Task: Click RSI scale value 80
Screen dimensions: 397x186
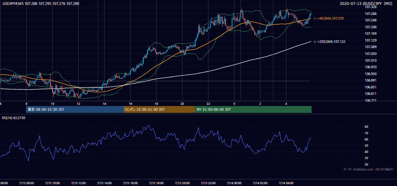Action: (x=367, y=127)
